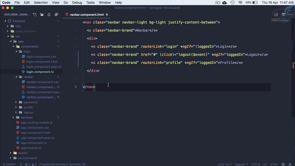295x166 pixels.
Task: Click the screen recording menu bar icon
Action: pyautogui.click(x=218, y=2)
